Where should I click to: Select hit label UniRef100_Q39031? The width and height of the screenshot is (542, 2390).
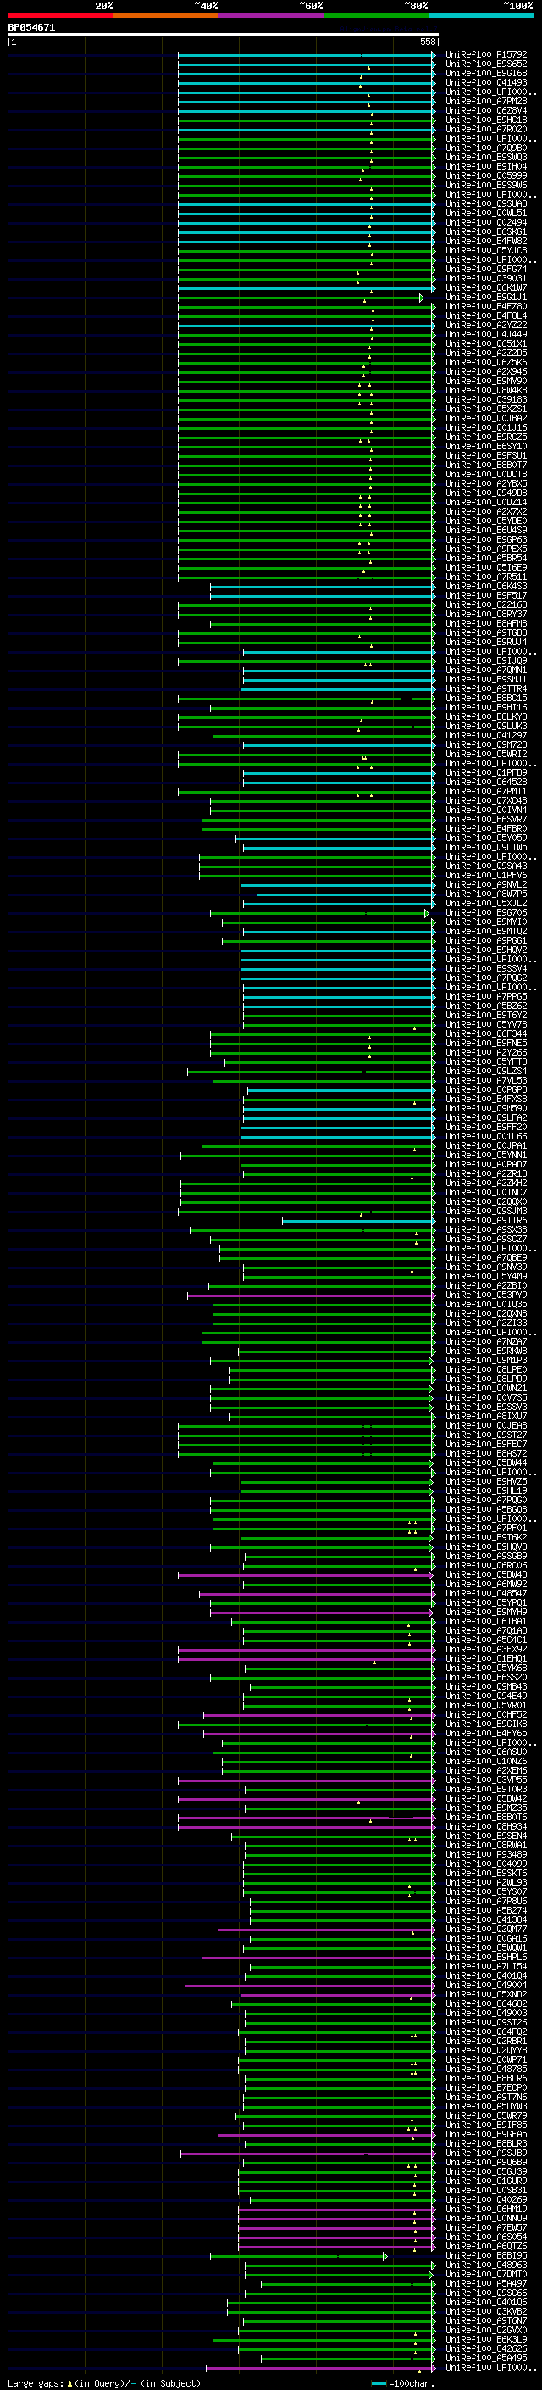pyautogui.click(x=485, y=278)
